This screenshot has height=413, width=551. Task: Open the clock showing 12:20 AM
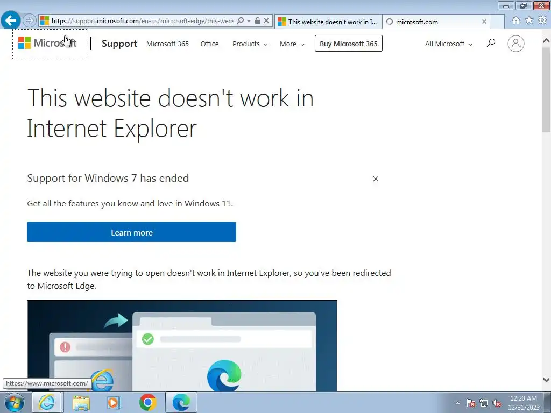524,403
